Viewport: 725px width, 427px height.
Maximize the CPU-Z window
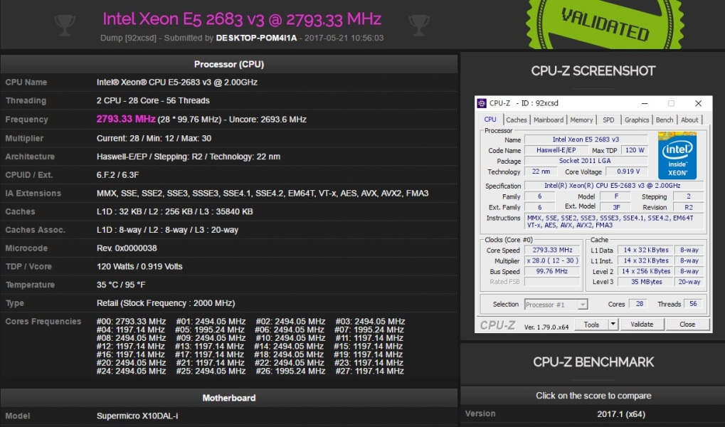pyautogui.click(x=671, y=103)
